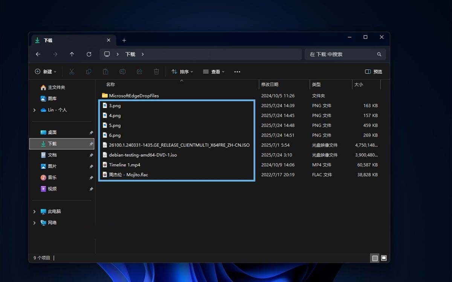The height and width of the screenshot is (282, 452).
Task: Delete selected files with trash icon
Action: (x=156, y=71)
